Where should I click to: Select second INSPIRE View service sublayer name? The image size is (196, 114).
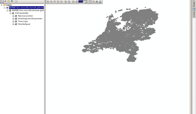(x=28, y=10)
